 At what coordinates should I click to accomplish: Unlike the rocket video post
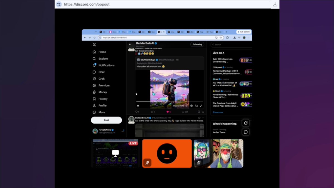tap(169, 112)
